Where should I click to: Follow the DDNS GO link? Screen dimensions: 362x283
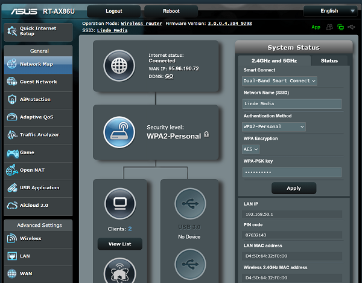pyautogui.click(x=169, y=76)
